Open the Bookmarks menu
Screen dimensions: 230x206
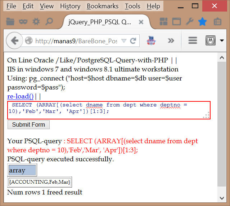tap(102, 6)
